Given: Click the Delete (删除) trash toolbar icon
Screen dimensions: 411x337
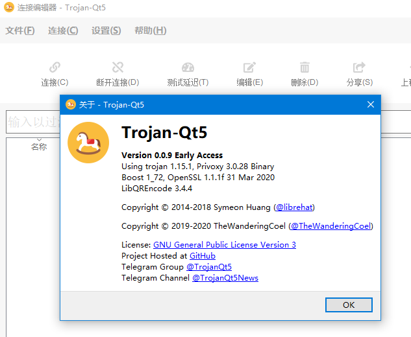Looking at the screenshot, I should (305, 67).
